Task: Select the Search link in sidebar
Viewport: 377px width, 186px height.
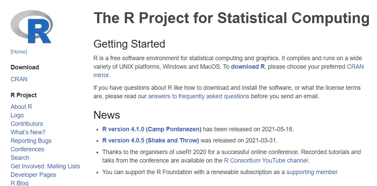Action: click(20, 157)
